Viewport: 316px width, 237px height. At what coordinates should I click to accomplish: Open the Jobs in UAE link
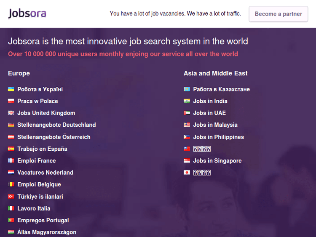tap(209, 113)
